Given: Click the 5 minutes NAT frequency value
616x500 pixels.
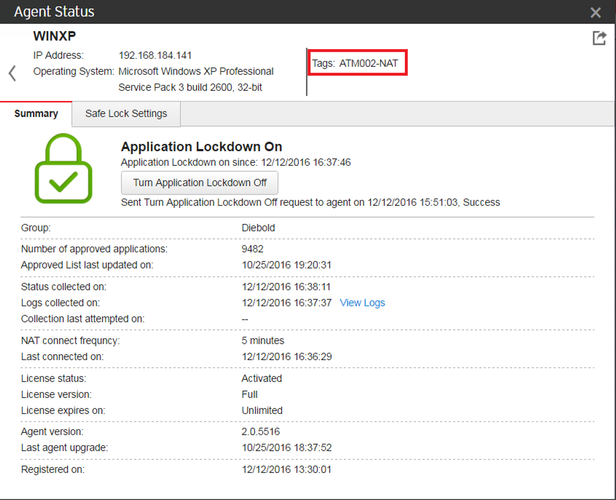Looking at the screenshot, I should tap(263, 341).
